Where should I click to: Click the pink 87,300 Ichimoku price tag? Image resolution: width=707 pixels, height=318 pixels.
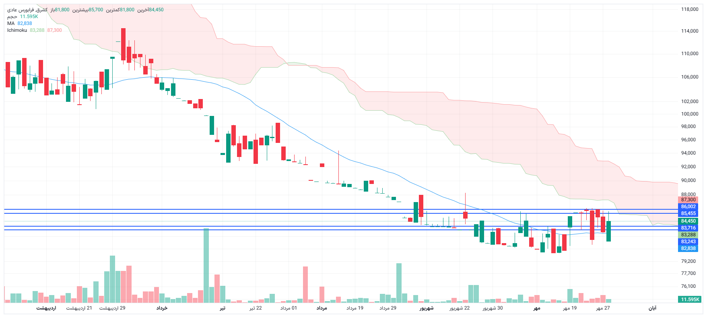[x=688, y=200]
